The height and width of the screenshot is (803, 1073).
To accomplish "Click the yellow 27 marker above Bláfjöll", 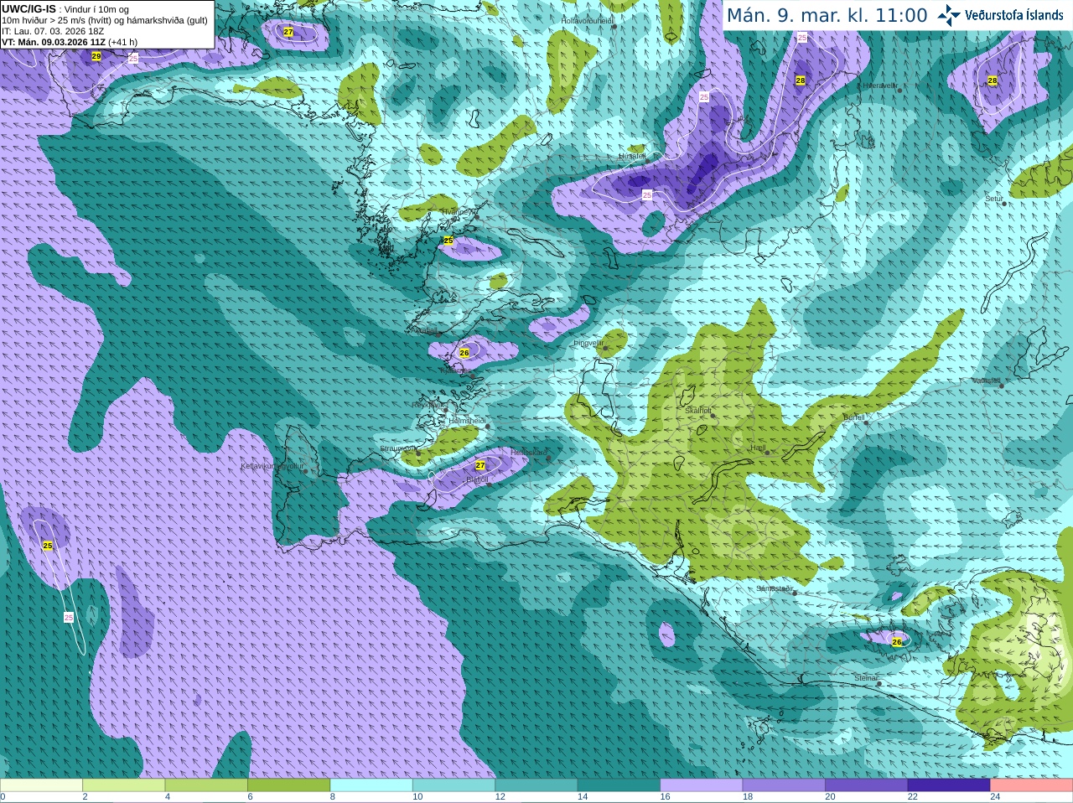I will pos(480,465).
